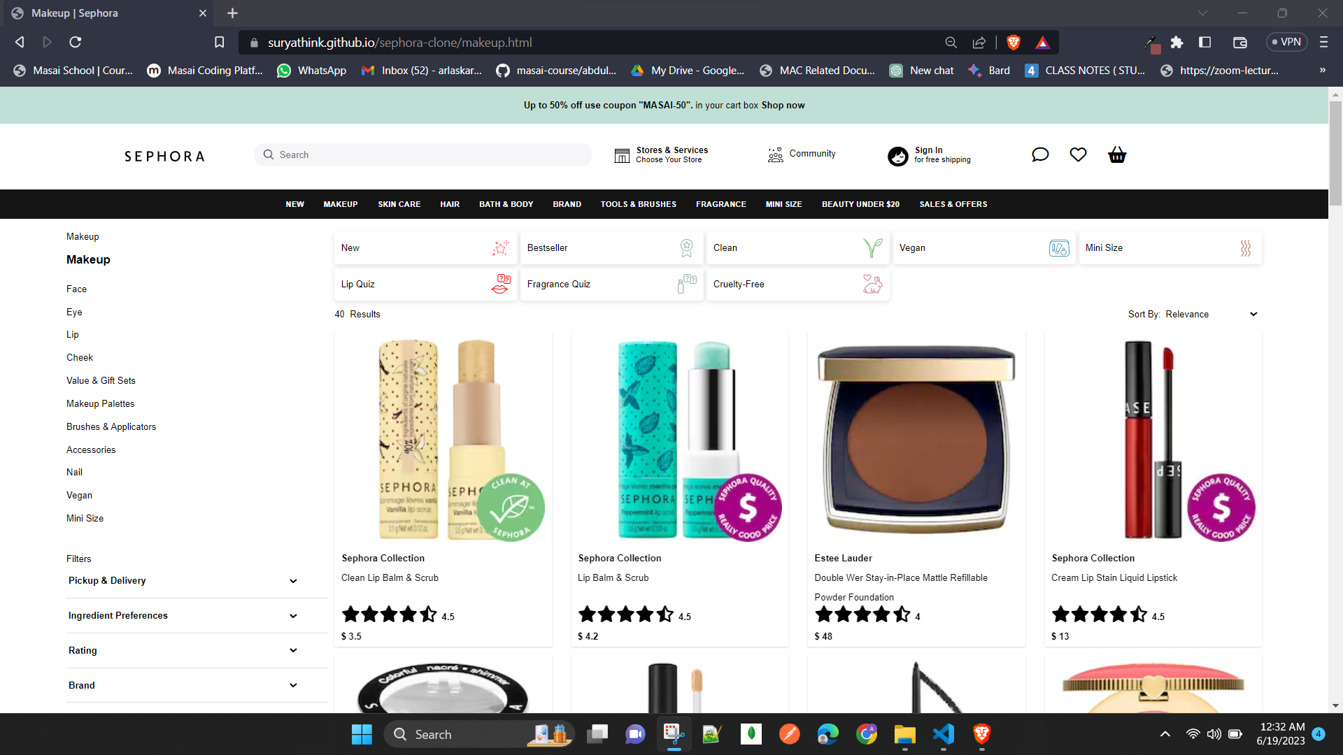Image resolution: width=1343 pixels, height=755 pixels.
Task: Bookmark this page using bookmark icon
Action: point(219,43)
